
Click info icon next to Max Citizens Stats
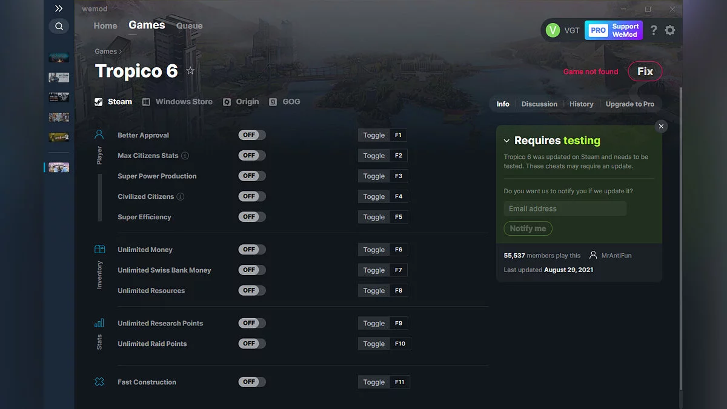tap(185, 156)
